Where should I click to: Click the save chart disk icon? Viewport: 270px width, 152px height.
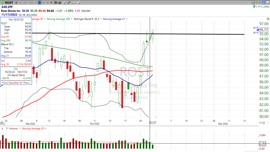[x=267, y=3]
